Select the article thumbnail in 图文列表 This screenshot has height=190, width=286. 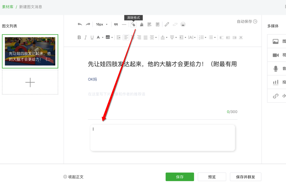click(30, 51)
